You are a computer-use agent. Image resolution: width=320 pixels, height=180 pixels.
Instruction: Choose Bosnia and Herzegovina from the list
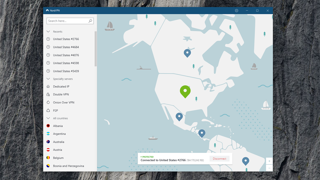point(69,166)
